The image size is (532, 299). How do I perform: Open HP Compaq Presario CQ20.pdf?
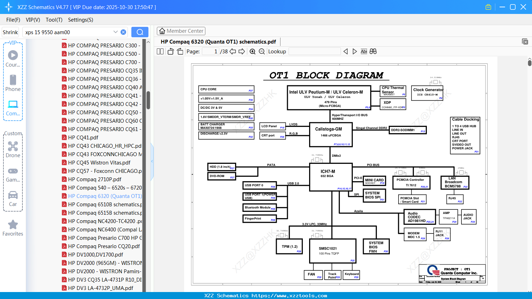tap(101, 246)
